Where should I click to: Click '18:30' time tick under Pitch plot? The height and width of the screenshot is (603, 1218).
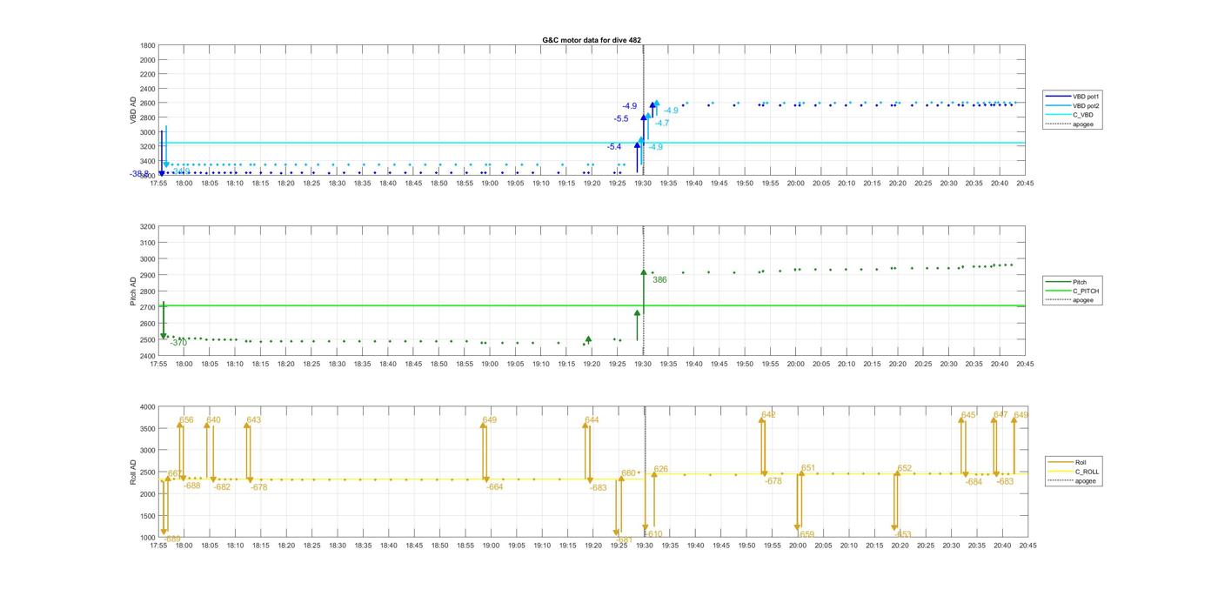point(337,365)
